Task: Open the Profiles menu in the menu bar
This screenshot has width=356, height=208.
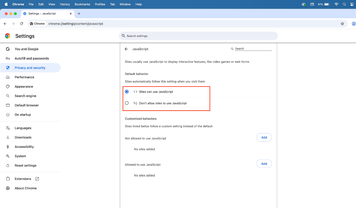Action: point(100,4)
